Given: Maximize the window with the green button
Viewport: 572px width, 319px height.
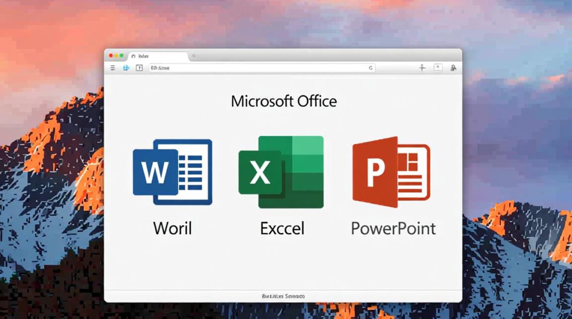Looking at the screenshot, I should [121, 56].
